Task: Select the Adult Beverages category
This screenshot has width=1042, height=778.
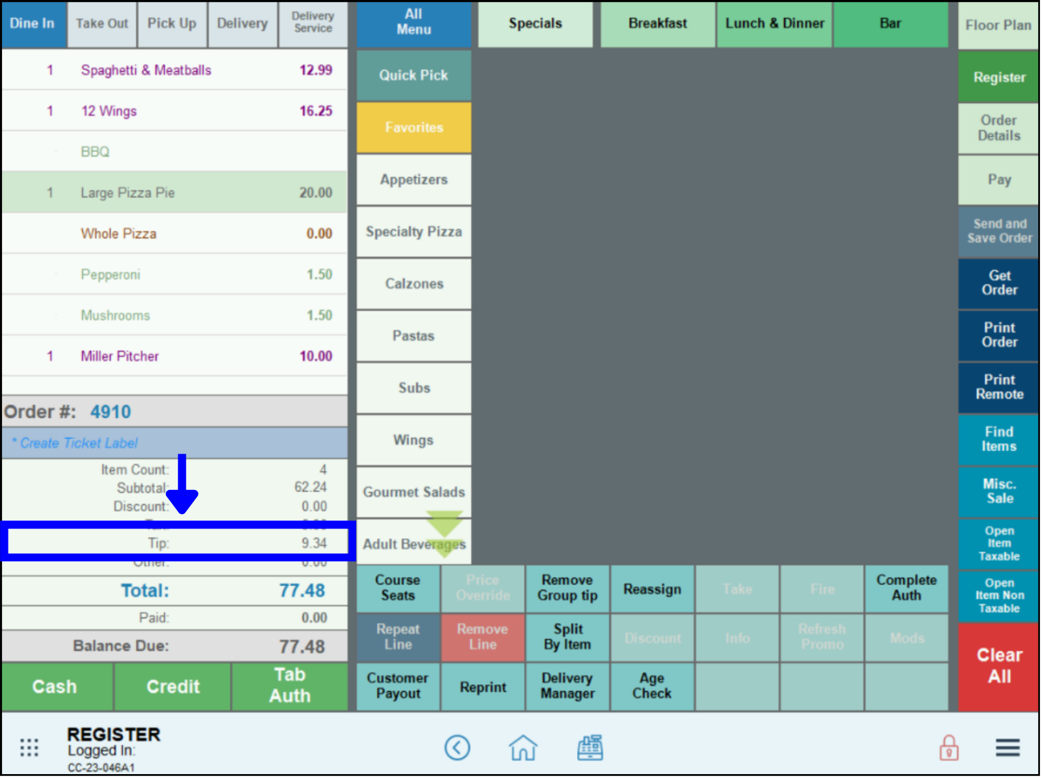Action: tap(414, 543)
